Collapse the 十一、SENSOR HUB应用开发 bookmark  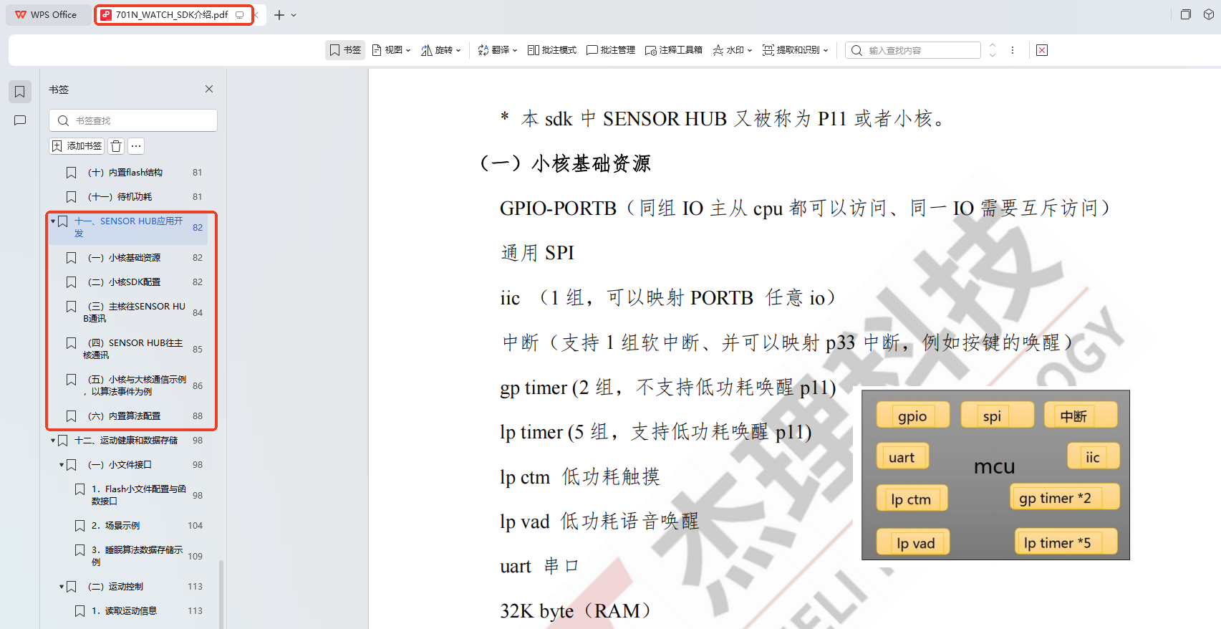coord(53,221)
